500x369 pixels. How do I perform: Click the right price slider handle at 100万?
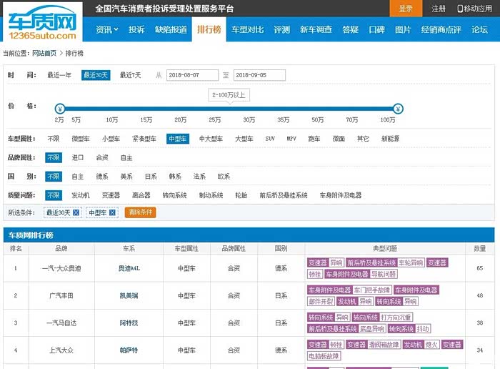[x=398, y=109]
